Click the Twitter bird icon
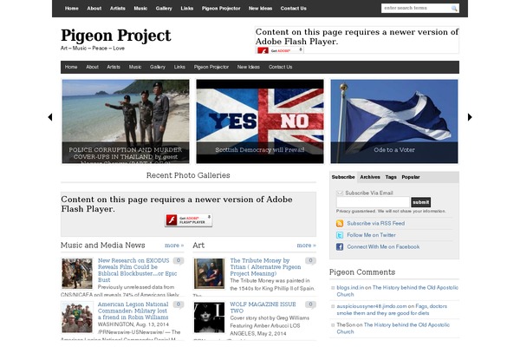Screen dimensions: 520x347 (x=340, y=235)
